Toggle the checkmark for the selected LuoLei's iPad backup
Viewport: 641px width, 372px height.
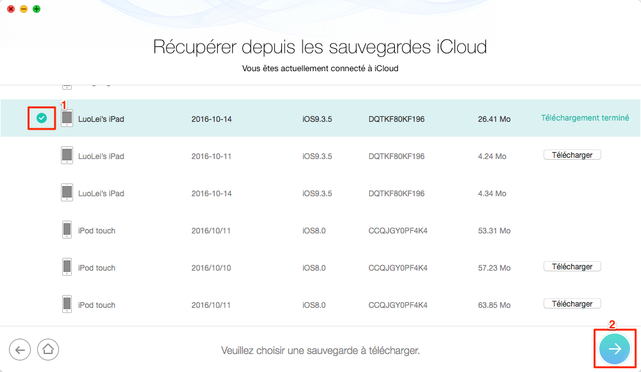(x=41, y=118)
